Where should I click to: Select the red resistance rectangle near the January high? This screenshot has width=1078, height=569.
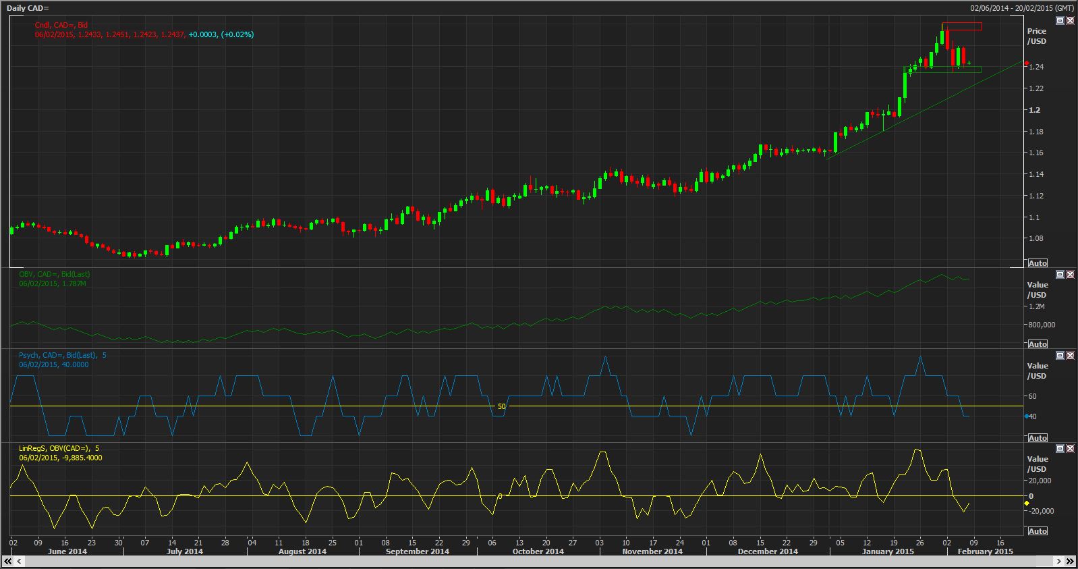click(x=962, y=26)
